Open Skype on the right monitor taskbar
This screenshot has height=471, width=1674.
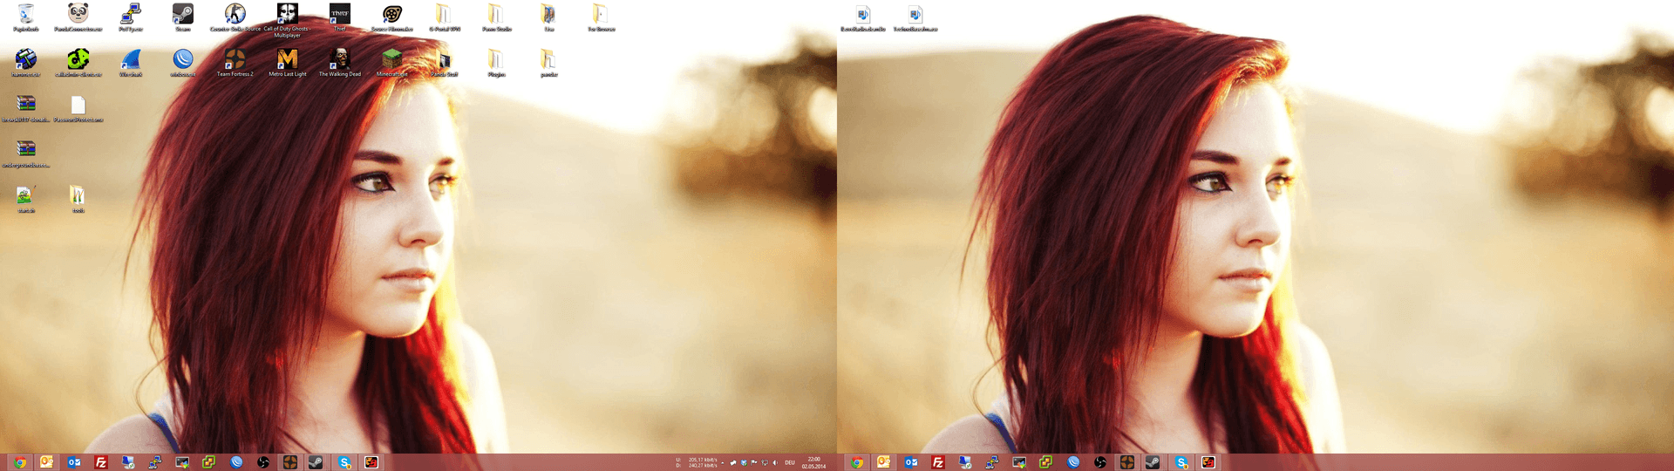click(1181, 462)
